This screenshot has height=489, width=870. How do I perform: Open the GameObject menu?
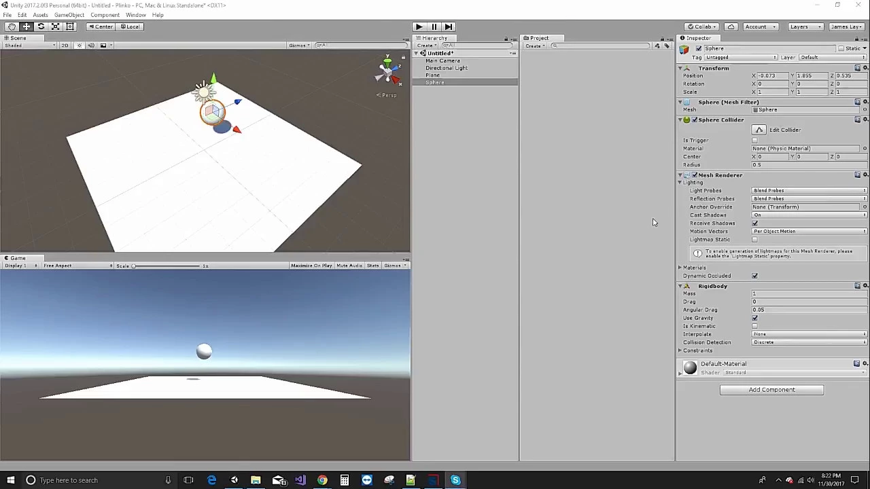click(69, 15)
